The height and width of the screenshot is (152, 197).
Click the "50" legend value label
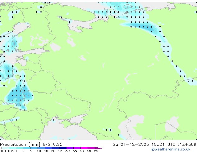point(96,151)
